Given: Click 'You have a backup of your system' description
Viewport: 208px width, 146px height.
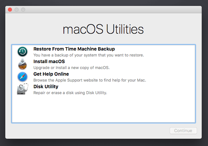Looking at the screenshot, I should (x=89, y=55).
